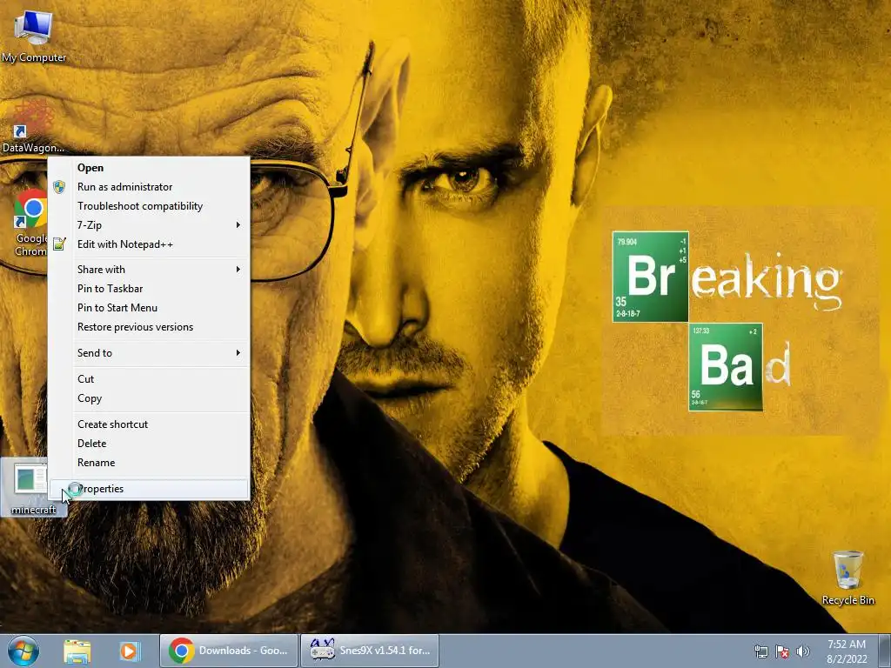Image resolution: width=891 pixels, height=668 pixels.
Task: Launch Windows Explorer from the taskbar
Action: [77, 651]
